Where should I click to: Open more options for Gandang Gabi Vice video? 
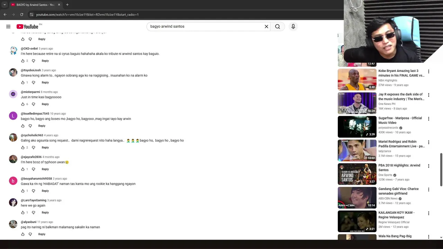(428, 190)
